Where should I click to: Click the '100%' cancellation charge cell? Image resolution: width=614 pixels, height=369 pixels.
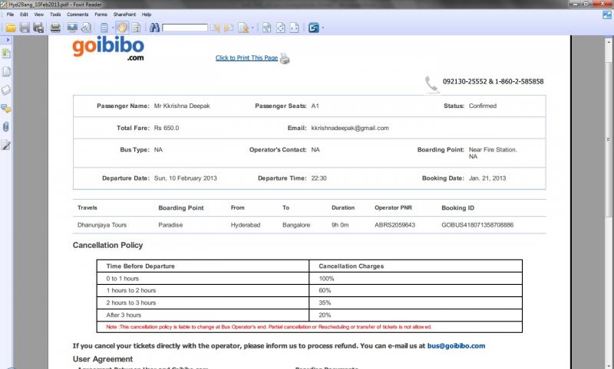point(415,279)
